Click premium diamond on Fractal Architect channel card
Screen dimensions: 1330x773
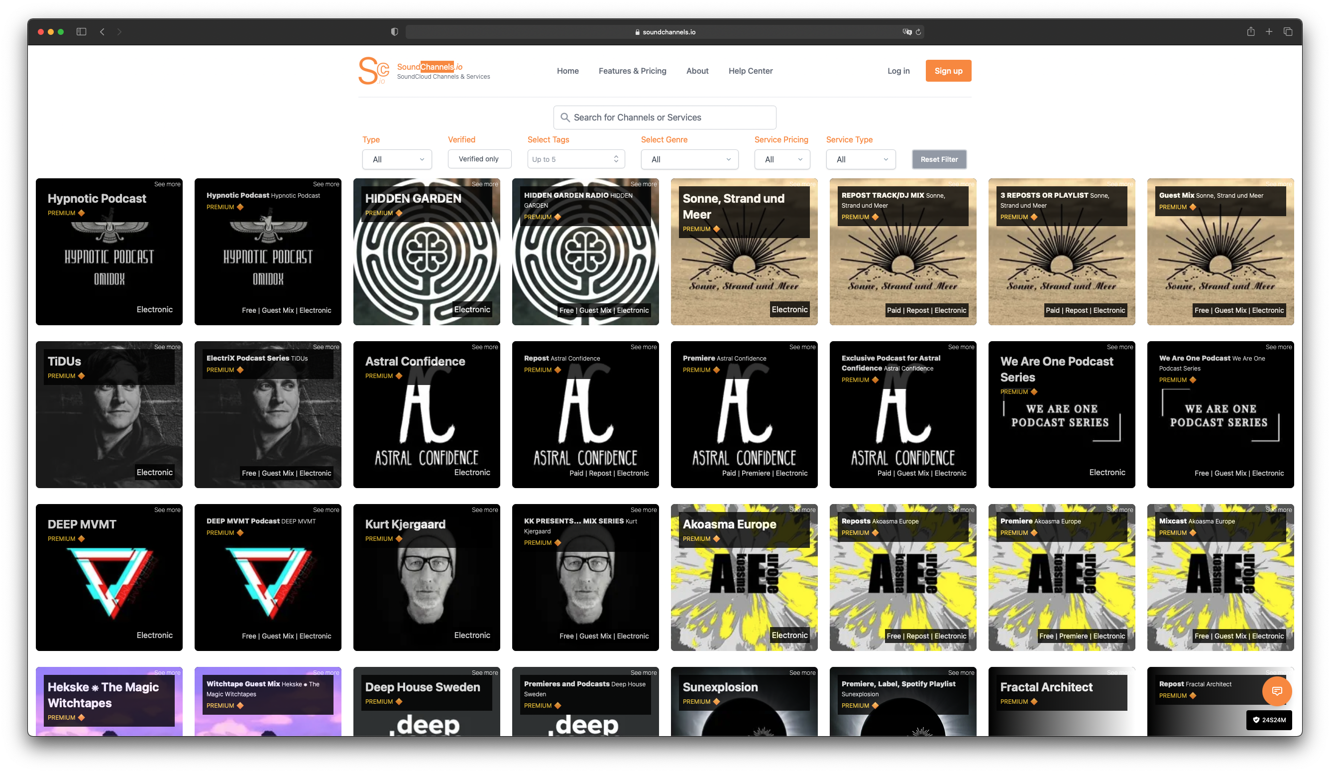[x=1034, y=701]
